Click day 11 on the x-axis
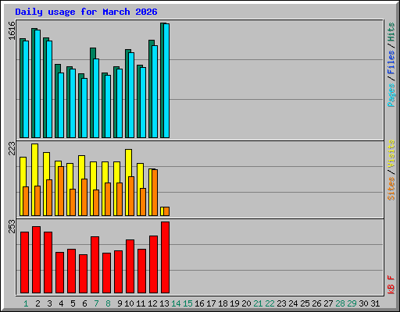Viewport: 400px width, 312px height. (141, 303)
